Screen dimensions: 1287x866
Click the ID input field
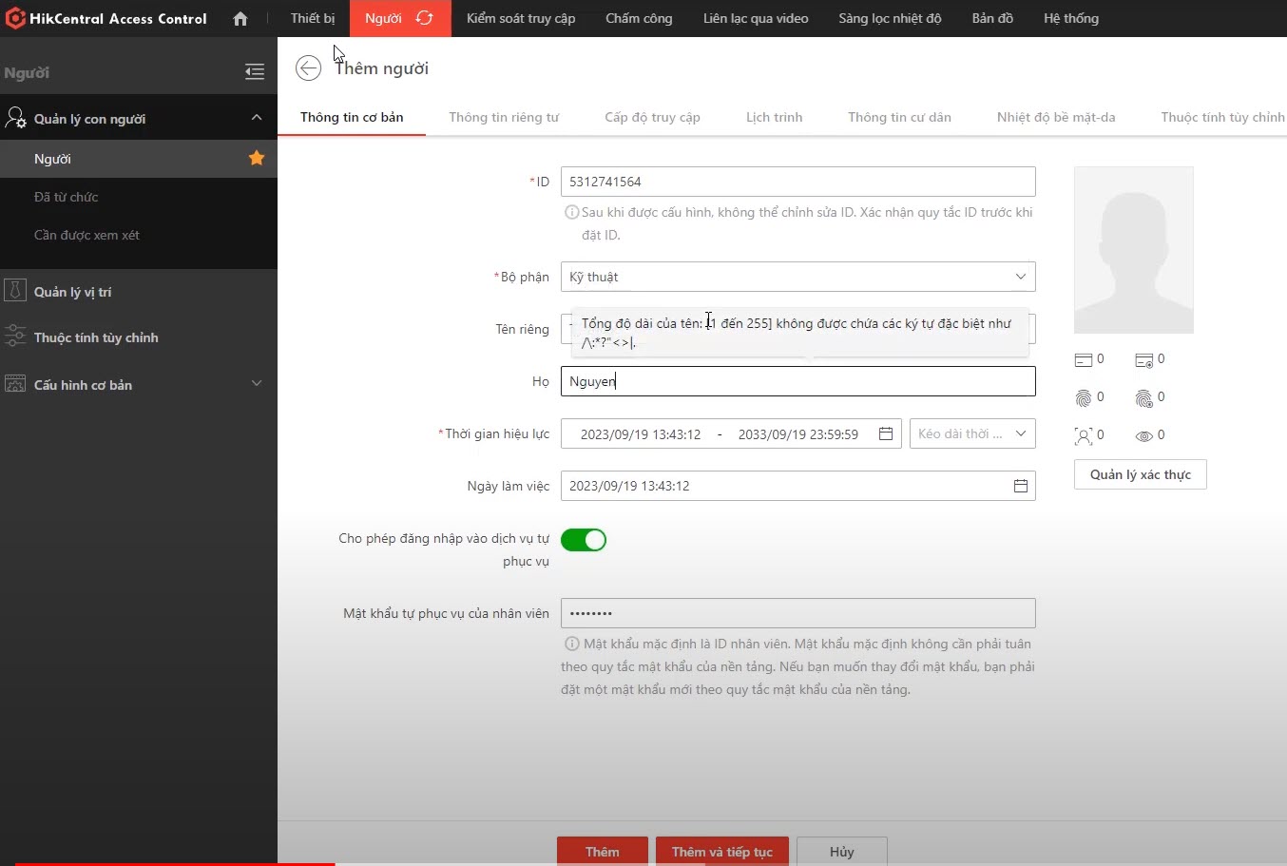[797, 182]
